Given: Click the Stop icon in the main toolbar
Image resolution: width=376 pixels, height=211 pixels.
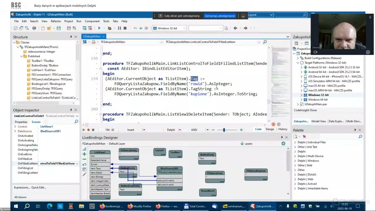Looking at the screenshot, I should click(125, 28).
